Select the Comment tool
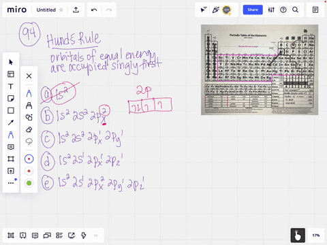Viewport: 327px width, 245px height. click(x=11, y=147)
